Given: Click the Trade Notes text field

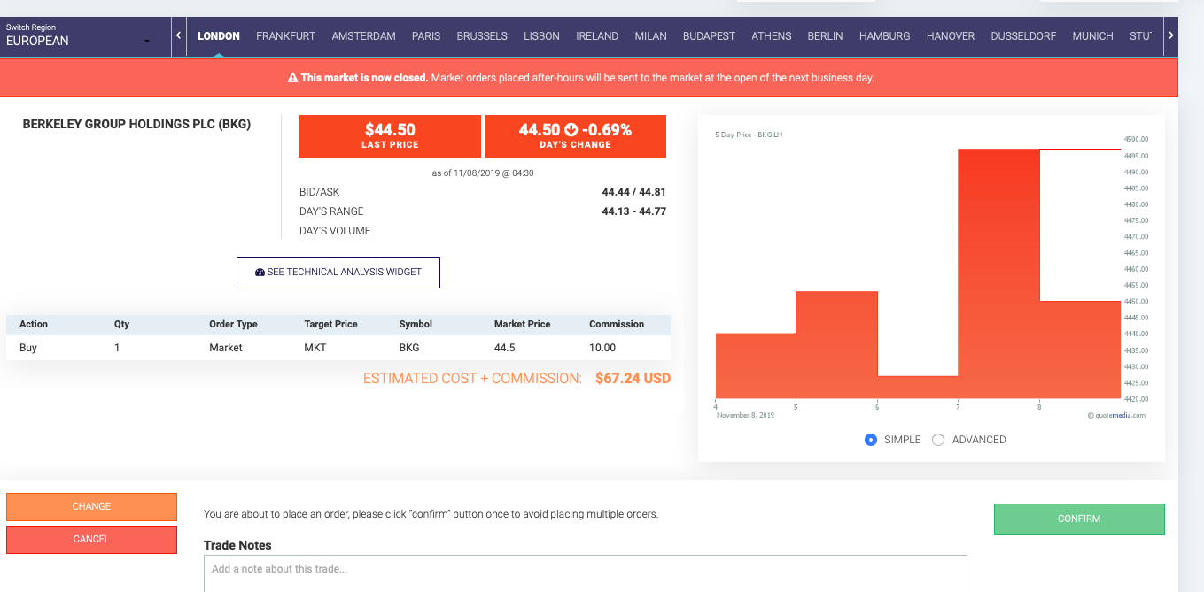Looking at the screenshot, I should tap(585, 573).
